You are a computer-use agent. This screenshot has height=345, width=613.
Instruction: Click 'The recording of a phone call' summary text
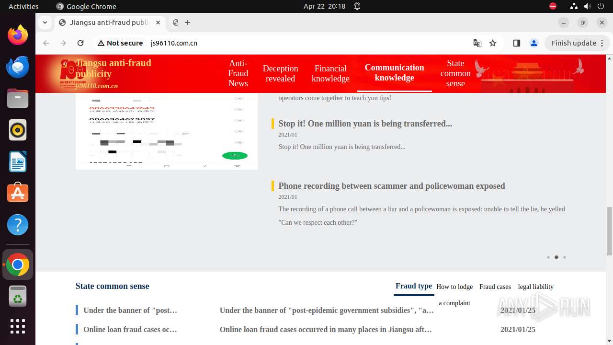click(x=421, y=216)
